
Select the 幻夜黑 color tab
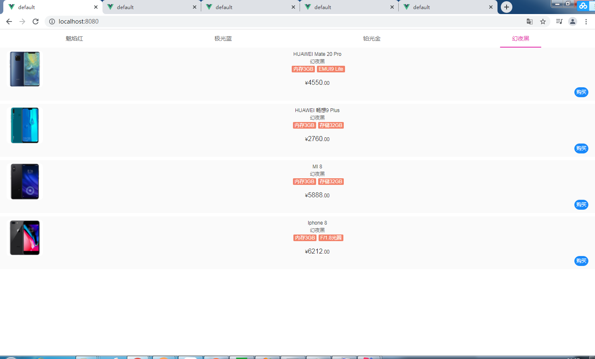521,38
